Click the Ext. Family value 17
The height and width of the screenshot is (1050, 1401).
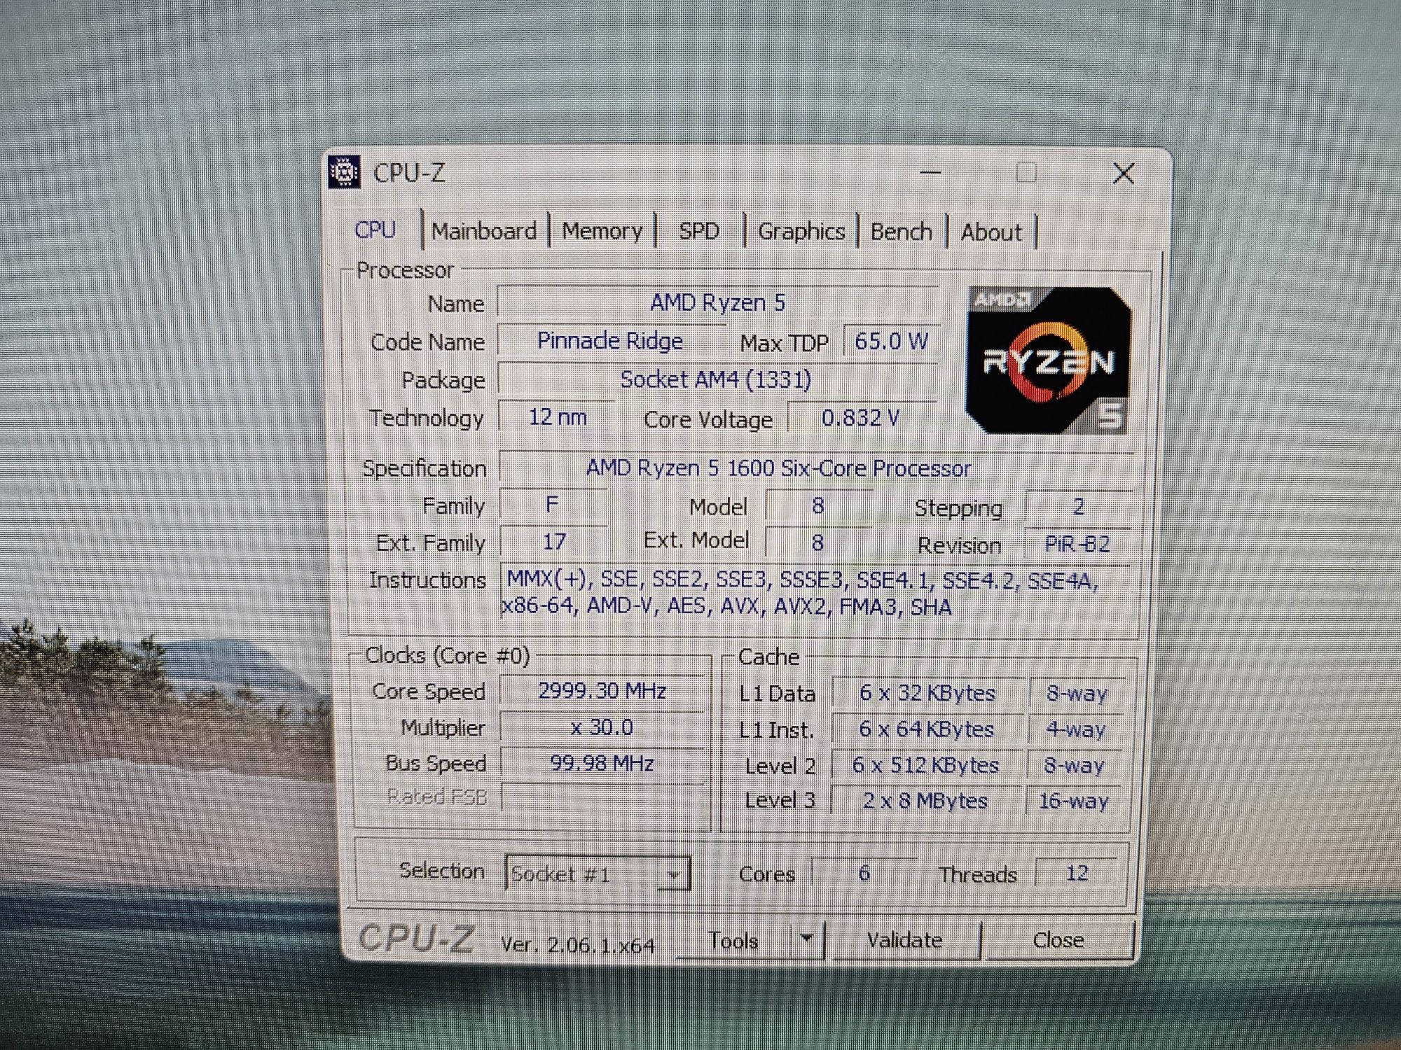click(553, 541)
